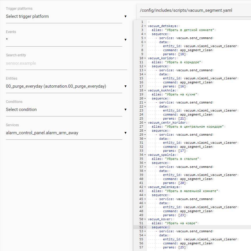
Task: Collapse the sequence fold at line 4
Action: pos(145,34)
